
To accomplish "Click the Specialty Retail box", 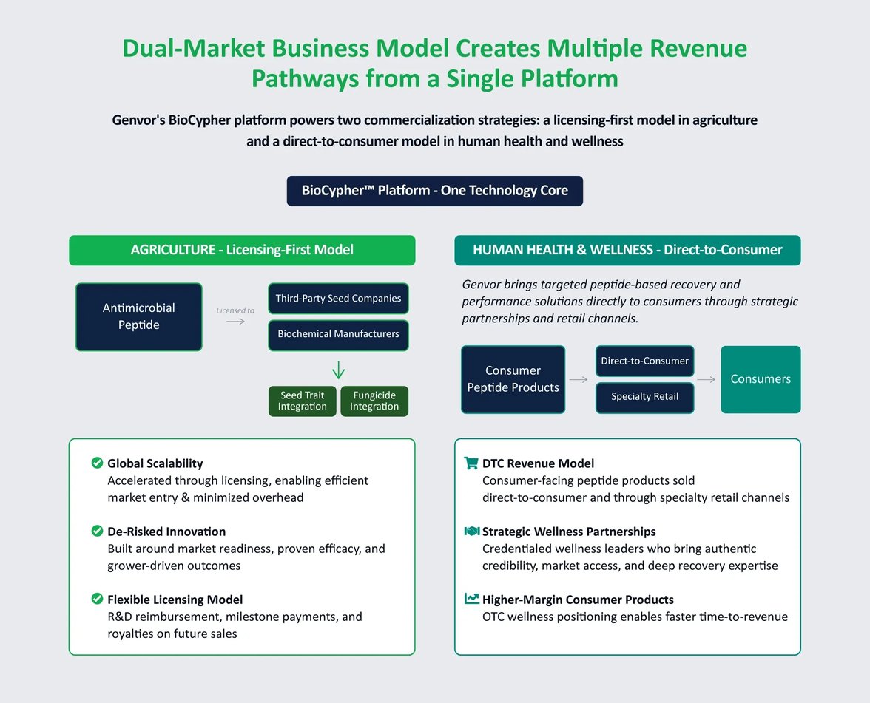I will 645,397.
